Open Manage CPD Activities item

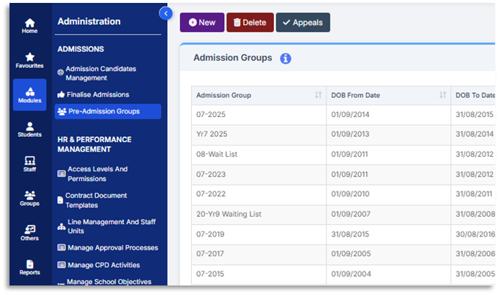[103, 265]
